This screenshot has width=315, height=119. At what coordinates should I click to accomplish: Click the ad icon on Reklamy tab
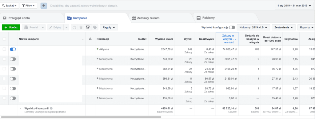click(198, 18)
